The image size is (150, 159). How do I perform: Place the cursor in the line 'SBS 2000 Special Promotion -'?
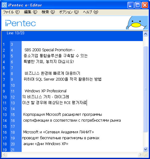[49, 50]
